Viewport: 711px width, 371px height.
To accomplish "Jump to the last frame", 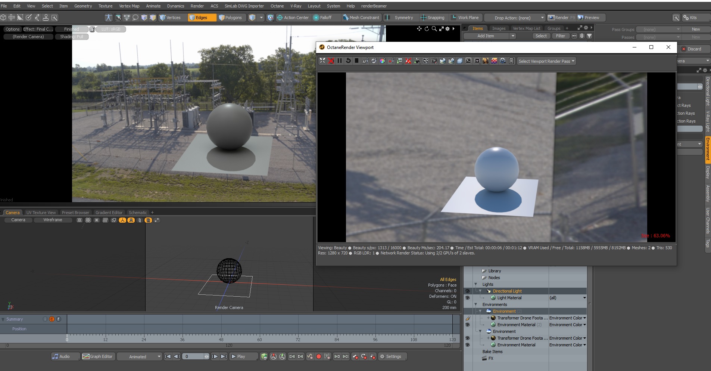I will [x=224, y=356].
